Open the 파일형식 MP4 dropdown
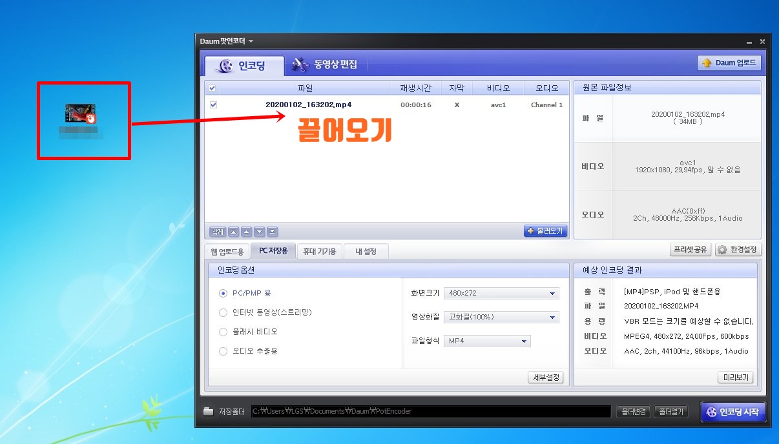Image resolution: width=779 pixels, height=444 pixels. tap(487, 341)
